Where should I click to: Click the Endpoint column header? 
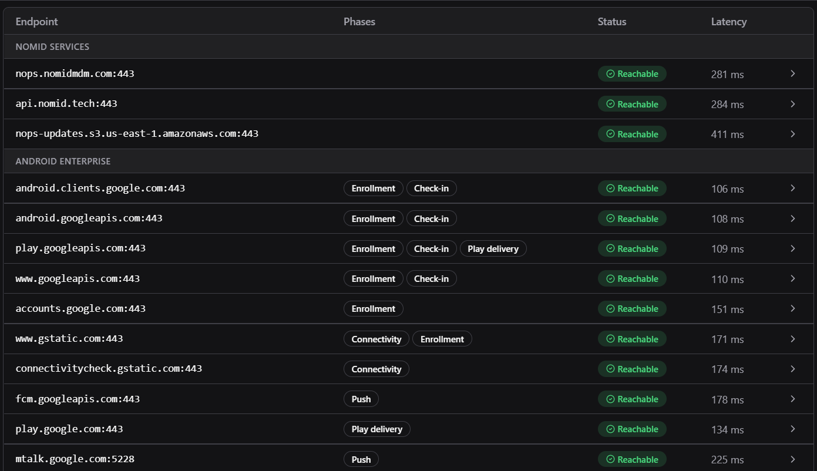tap(37, 22)
